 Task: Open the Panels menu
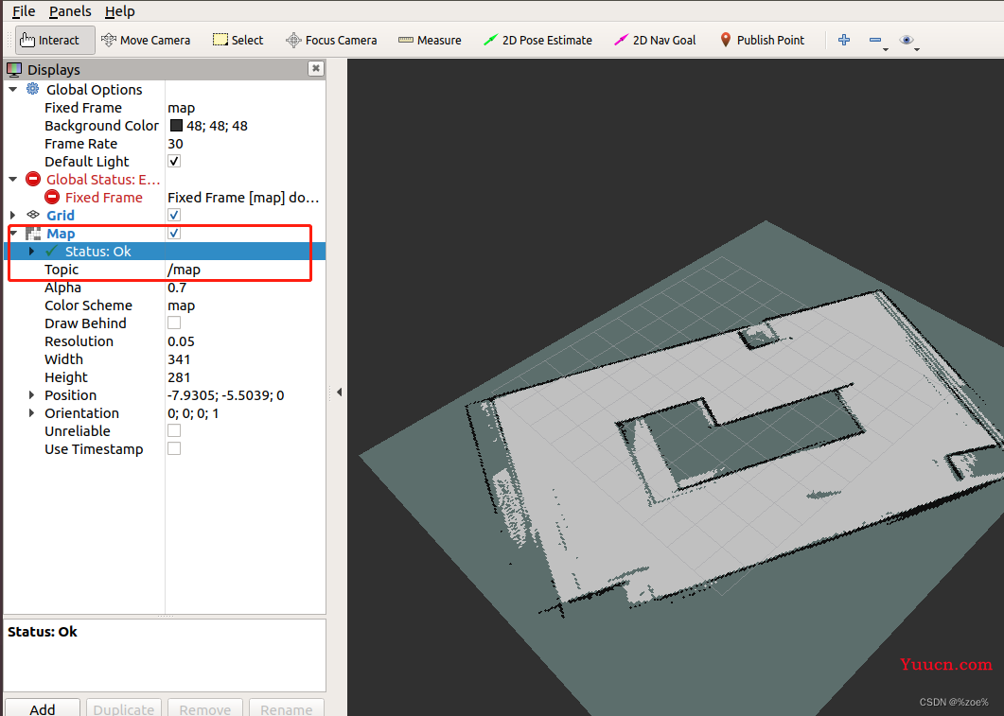tap(70, 11)
